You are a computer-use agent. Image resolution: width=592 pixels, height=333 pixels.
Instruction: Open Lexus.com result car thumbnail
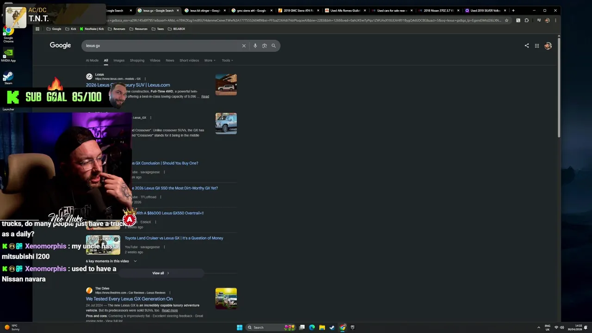(x=226, y=85)
